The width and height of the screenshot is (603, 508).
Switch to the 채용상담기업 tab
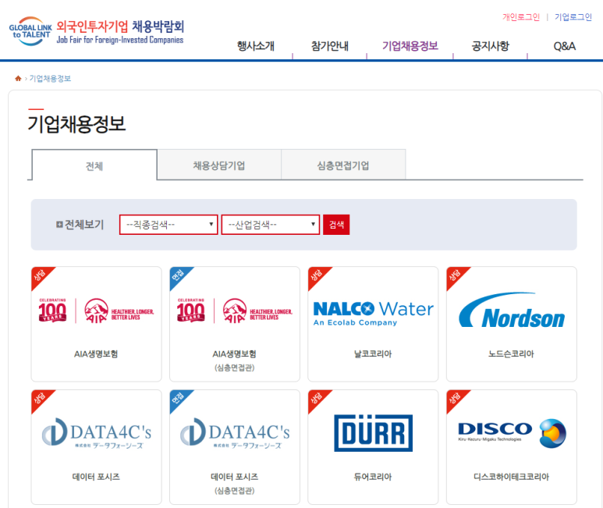coord(219,165)
